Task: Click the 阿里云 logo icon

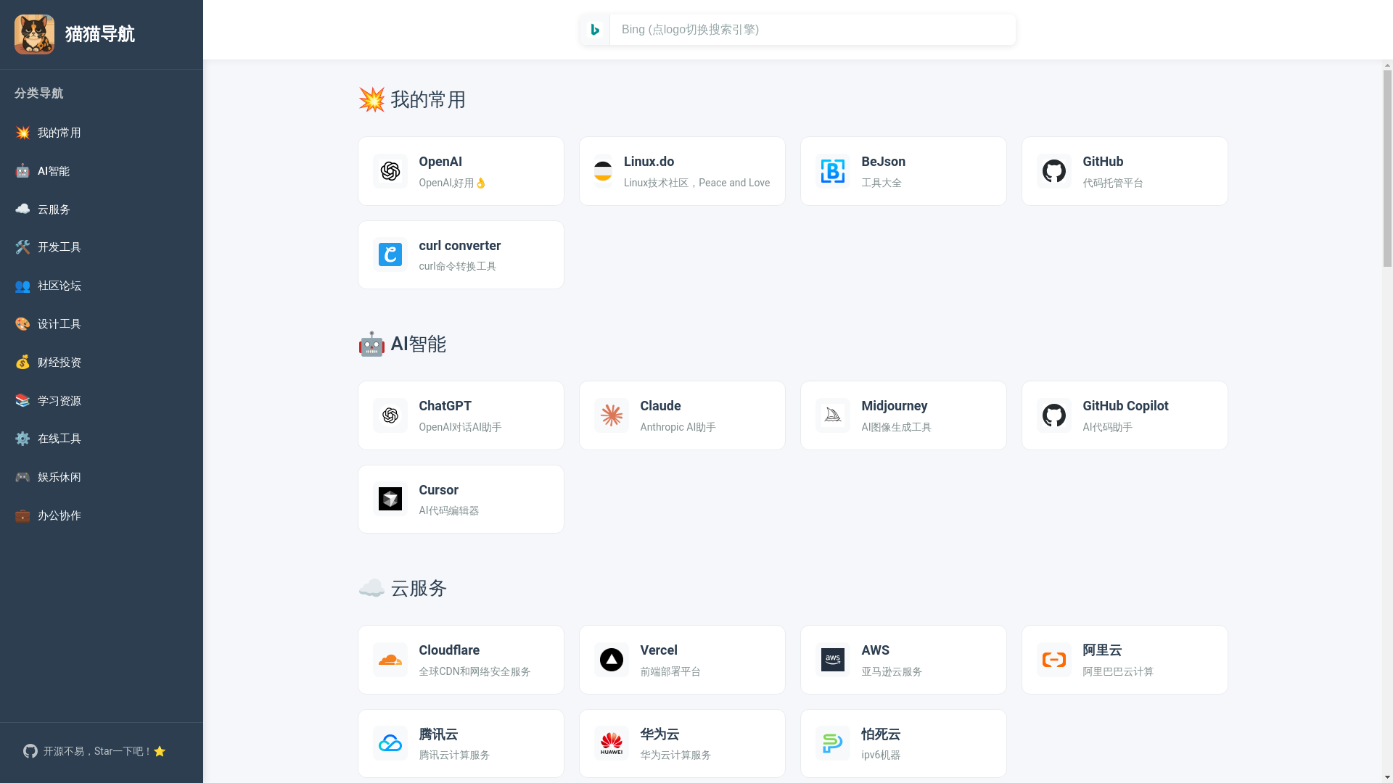Action: pyautogui.click(x=1054, y=660)
